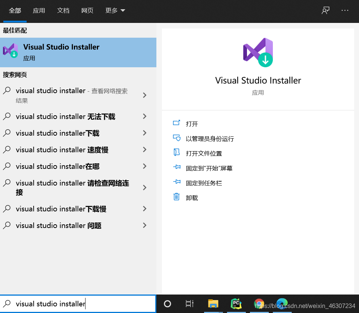
Task: Switch to the 全部 tab
Action: tap(15, 10)
